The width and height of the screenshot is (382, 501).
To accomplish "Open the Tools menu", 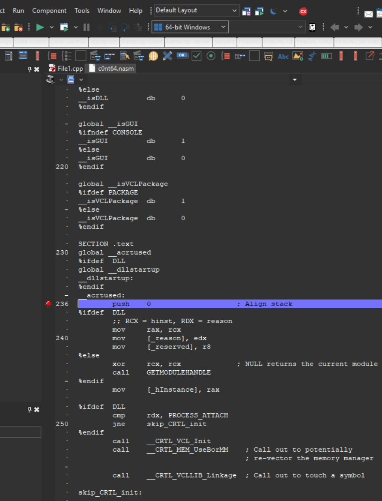I will point(82,11).
